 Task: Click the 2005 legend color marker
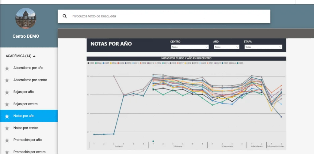pos(89,63)
